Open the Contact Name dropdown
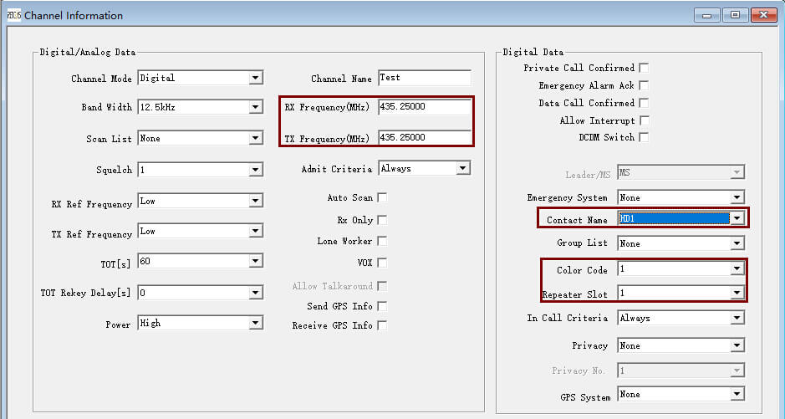The height and width of the screenshot is (419, 785). tap(737, 219)
